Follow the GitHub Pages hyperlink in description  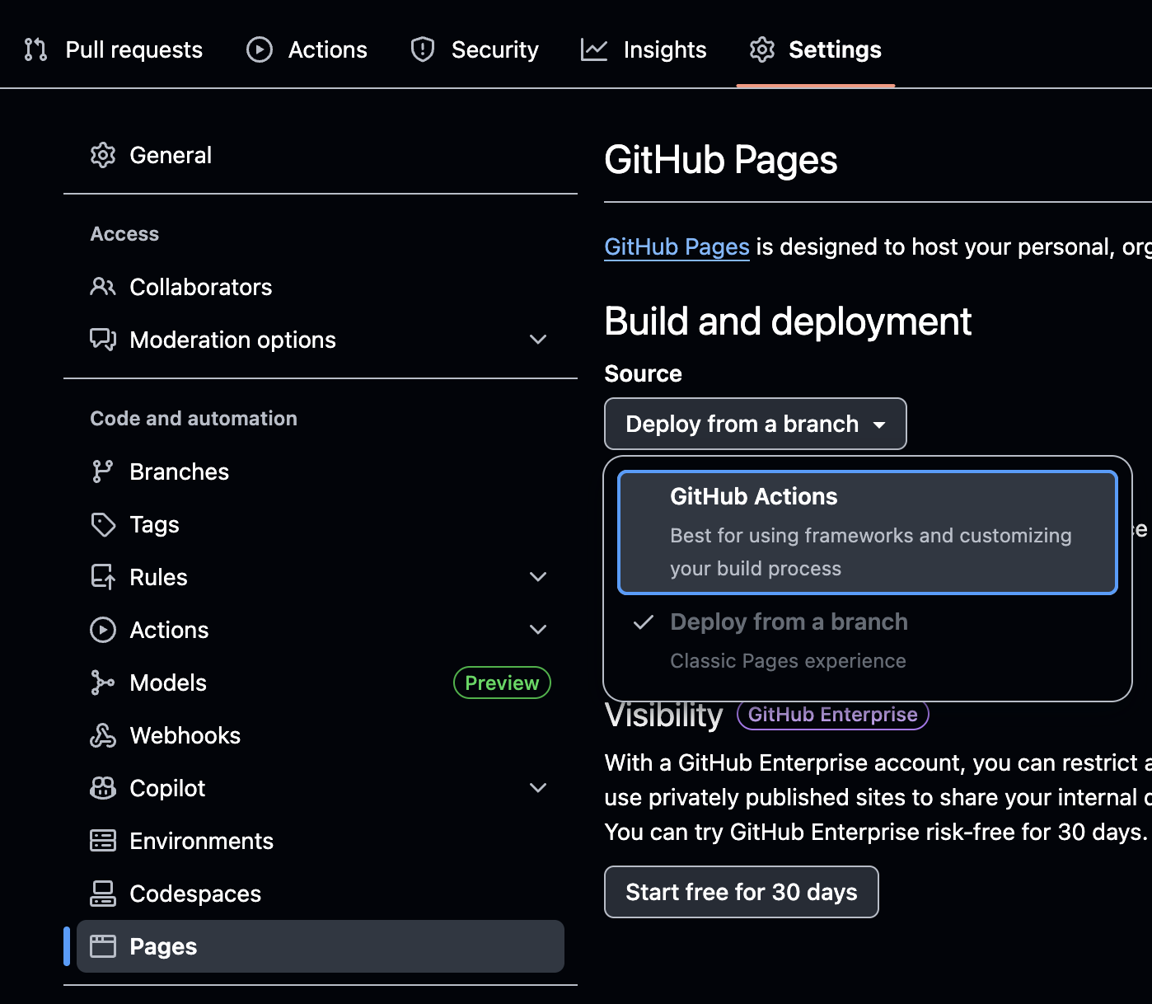[677, 246]
